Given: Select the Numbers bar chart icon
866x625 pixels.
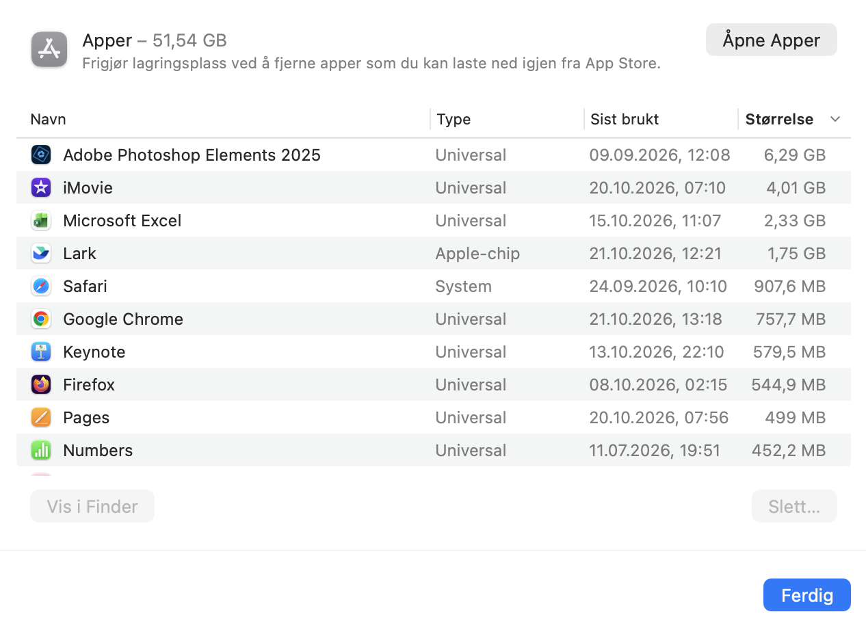Looking at the screenshot, I should click(x=41, y=451).
